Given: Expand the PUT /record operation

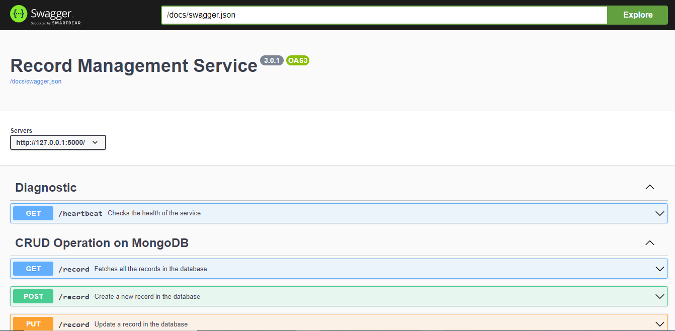Looking at the screenshot, I should pyautogui.click(x=659, y=323).
